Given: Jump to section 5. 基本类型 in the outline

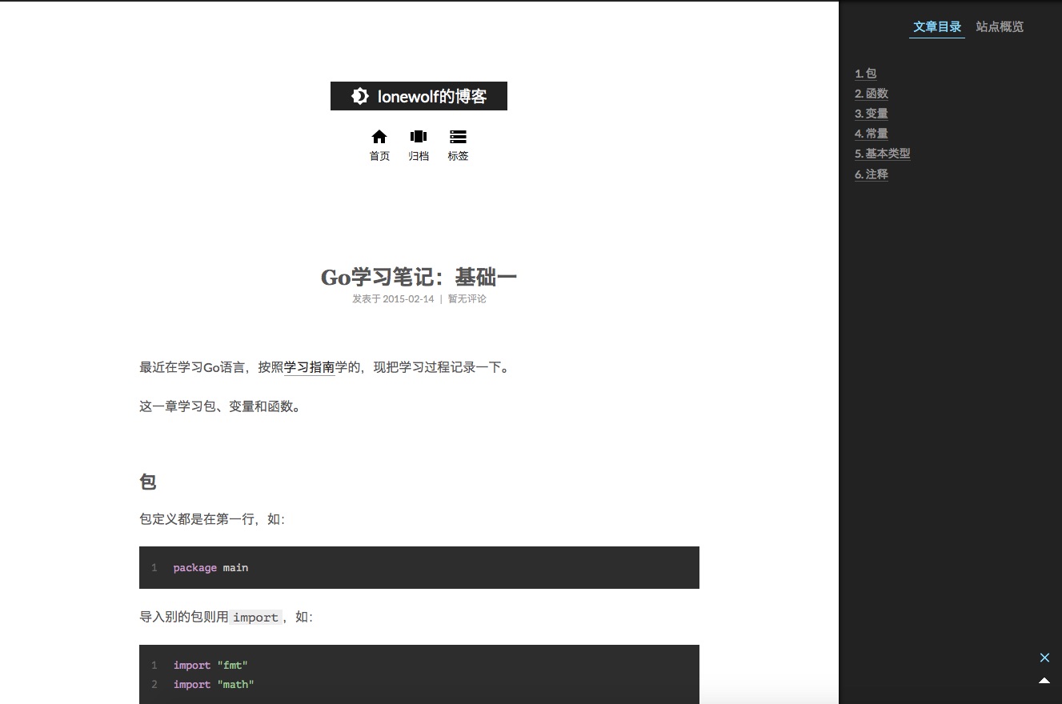Looking at the screenshot, I should (x=883, y=153).
